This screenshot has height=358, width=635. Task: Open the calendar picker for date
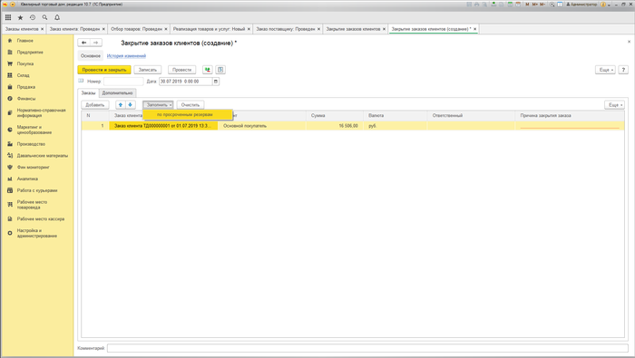216,82
